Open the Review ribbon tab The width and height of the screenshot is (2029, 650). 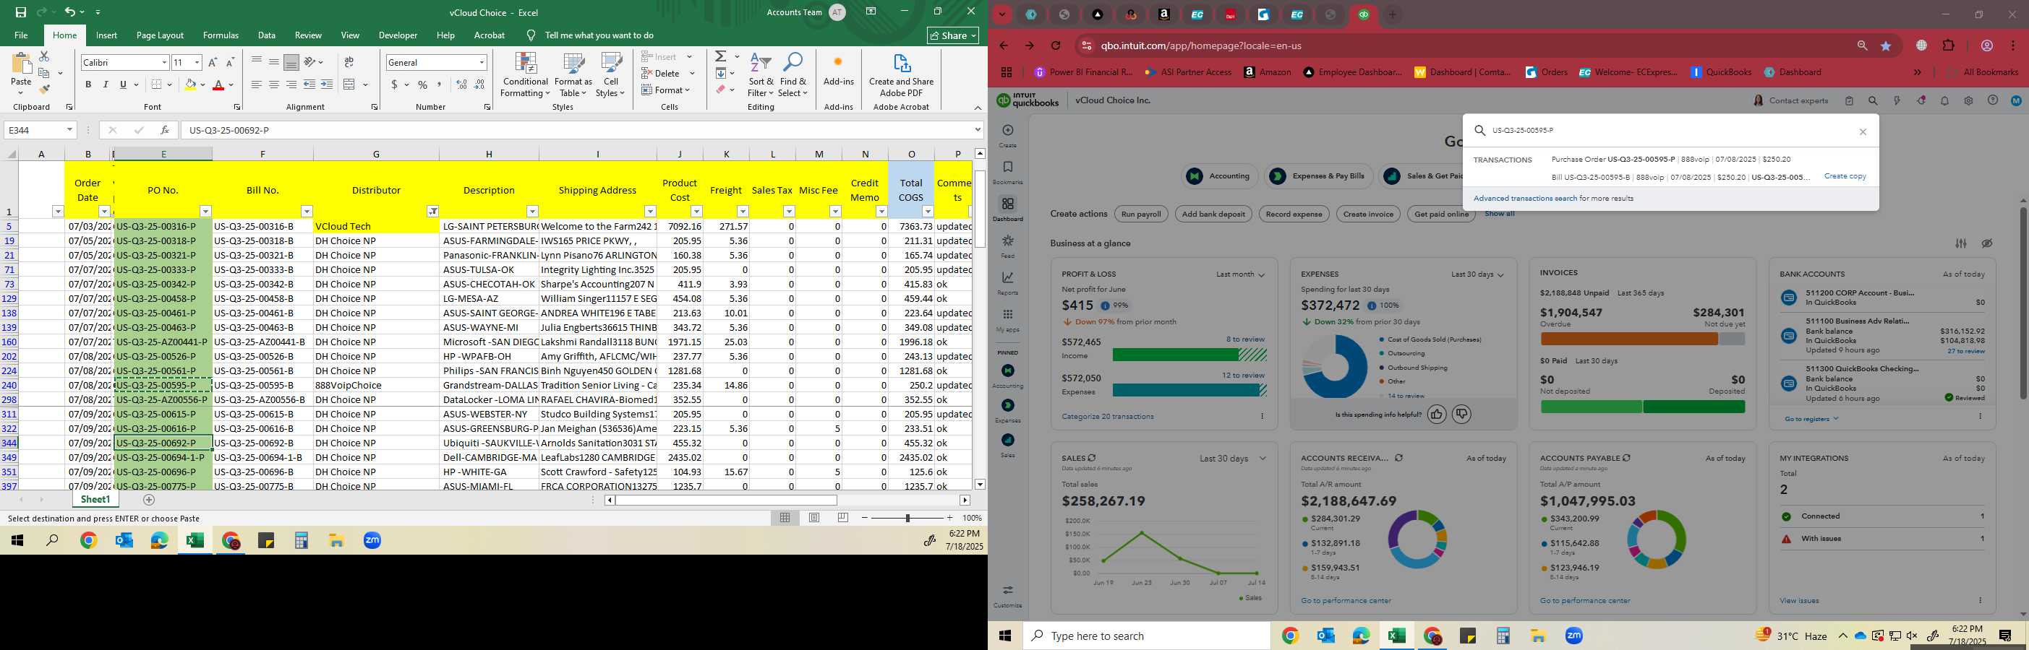pyautogui.click(x=308, y=35)
